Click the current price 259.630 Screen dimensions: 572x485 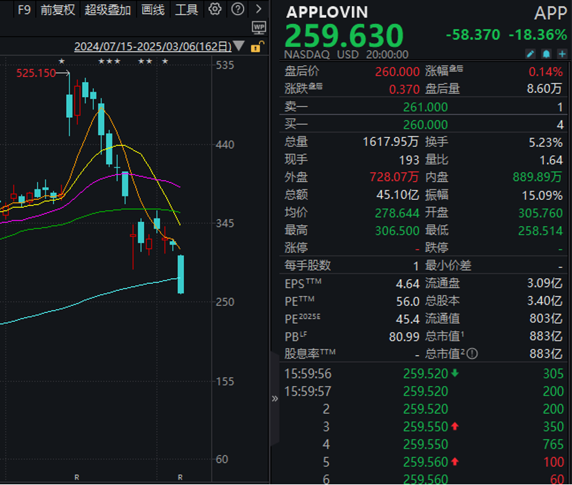(344, 35)
